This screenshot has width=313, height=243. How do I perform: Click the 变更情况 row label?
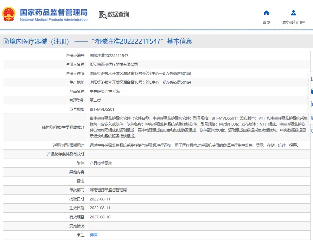click(x=77, y=226)
